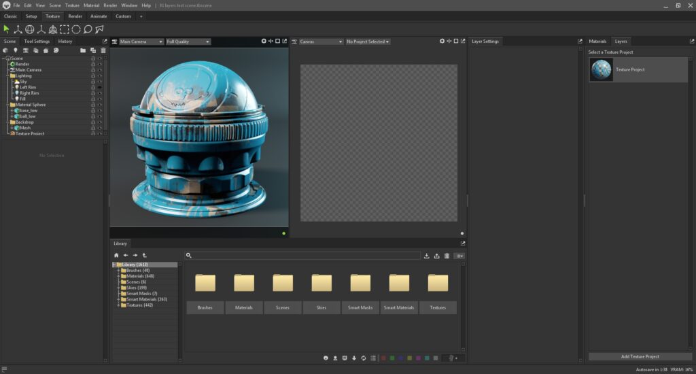Choose the rectangular marquee selection tool

pos(65,29)
